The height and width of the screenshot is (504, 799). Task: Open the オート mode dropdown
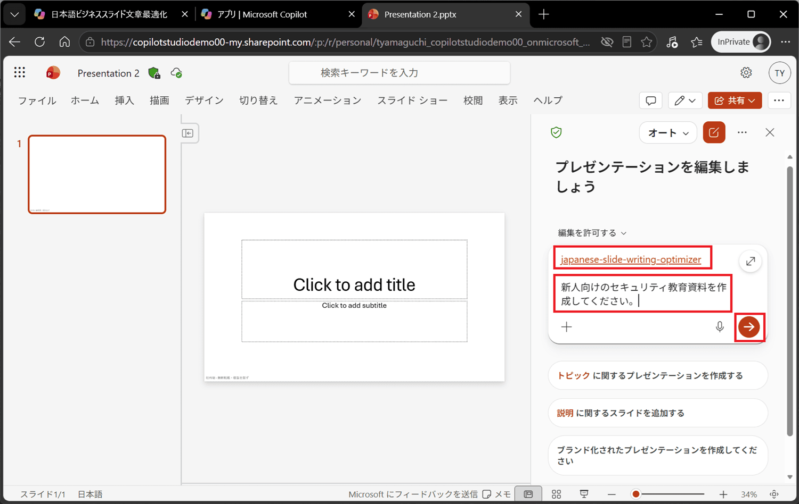pyautogui.click(x=668, y=132)
